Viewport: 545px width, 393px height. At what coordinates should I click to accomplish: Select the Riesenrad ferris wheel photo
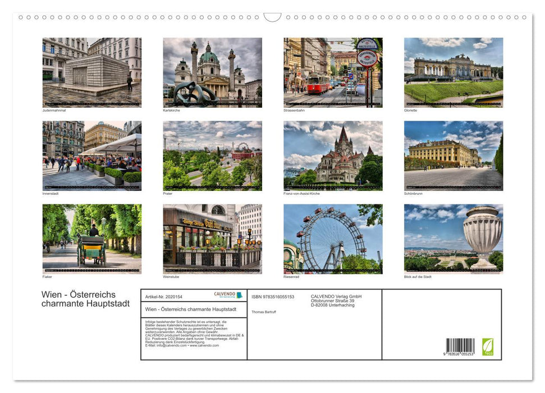tap(332, 239)
